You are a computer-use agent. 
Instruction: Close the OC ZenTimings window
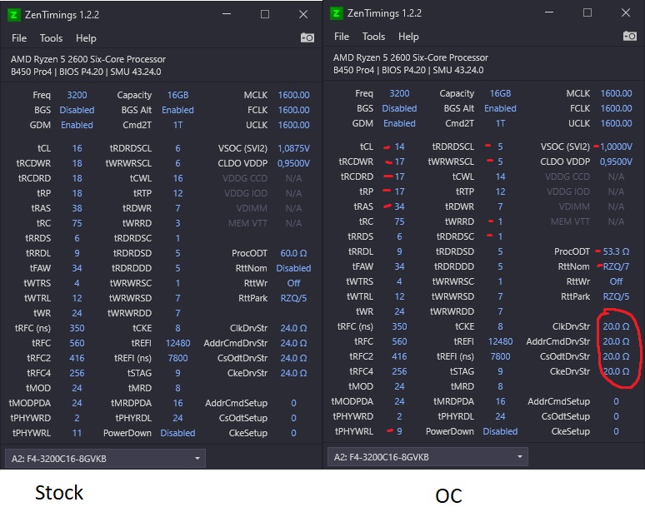click(x=626, y=12)
